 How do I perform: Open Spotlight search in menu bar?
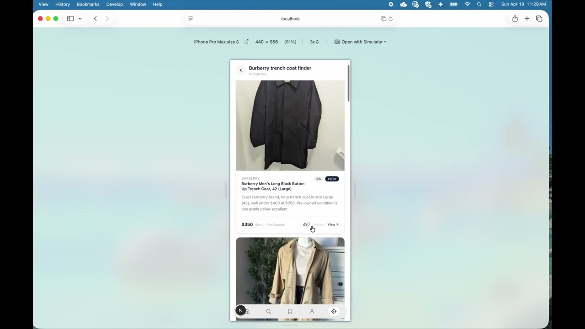479,4
